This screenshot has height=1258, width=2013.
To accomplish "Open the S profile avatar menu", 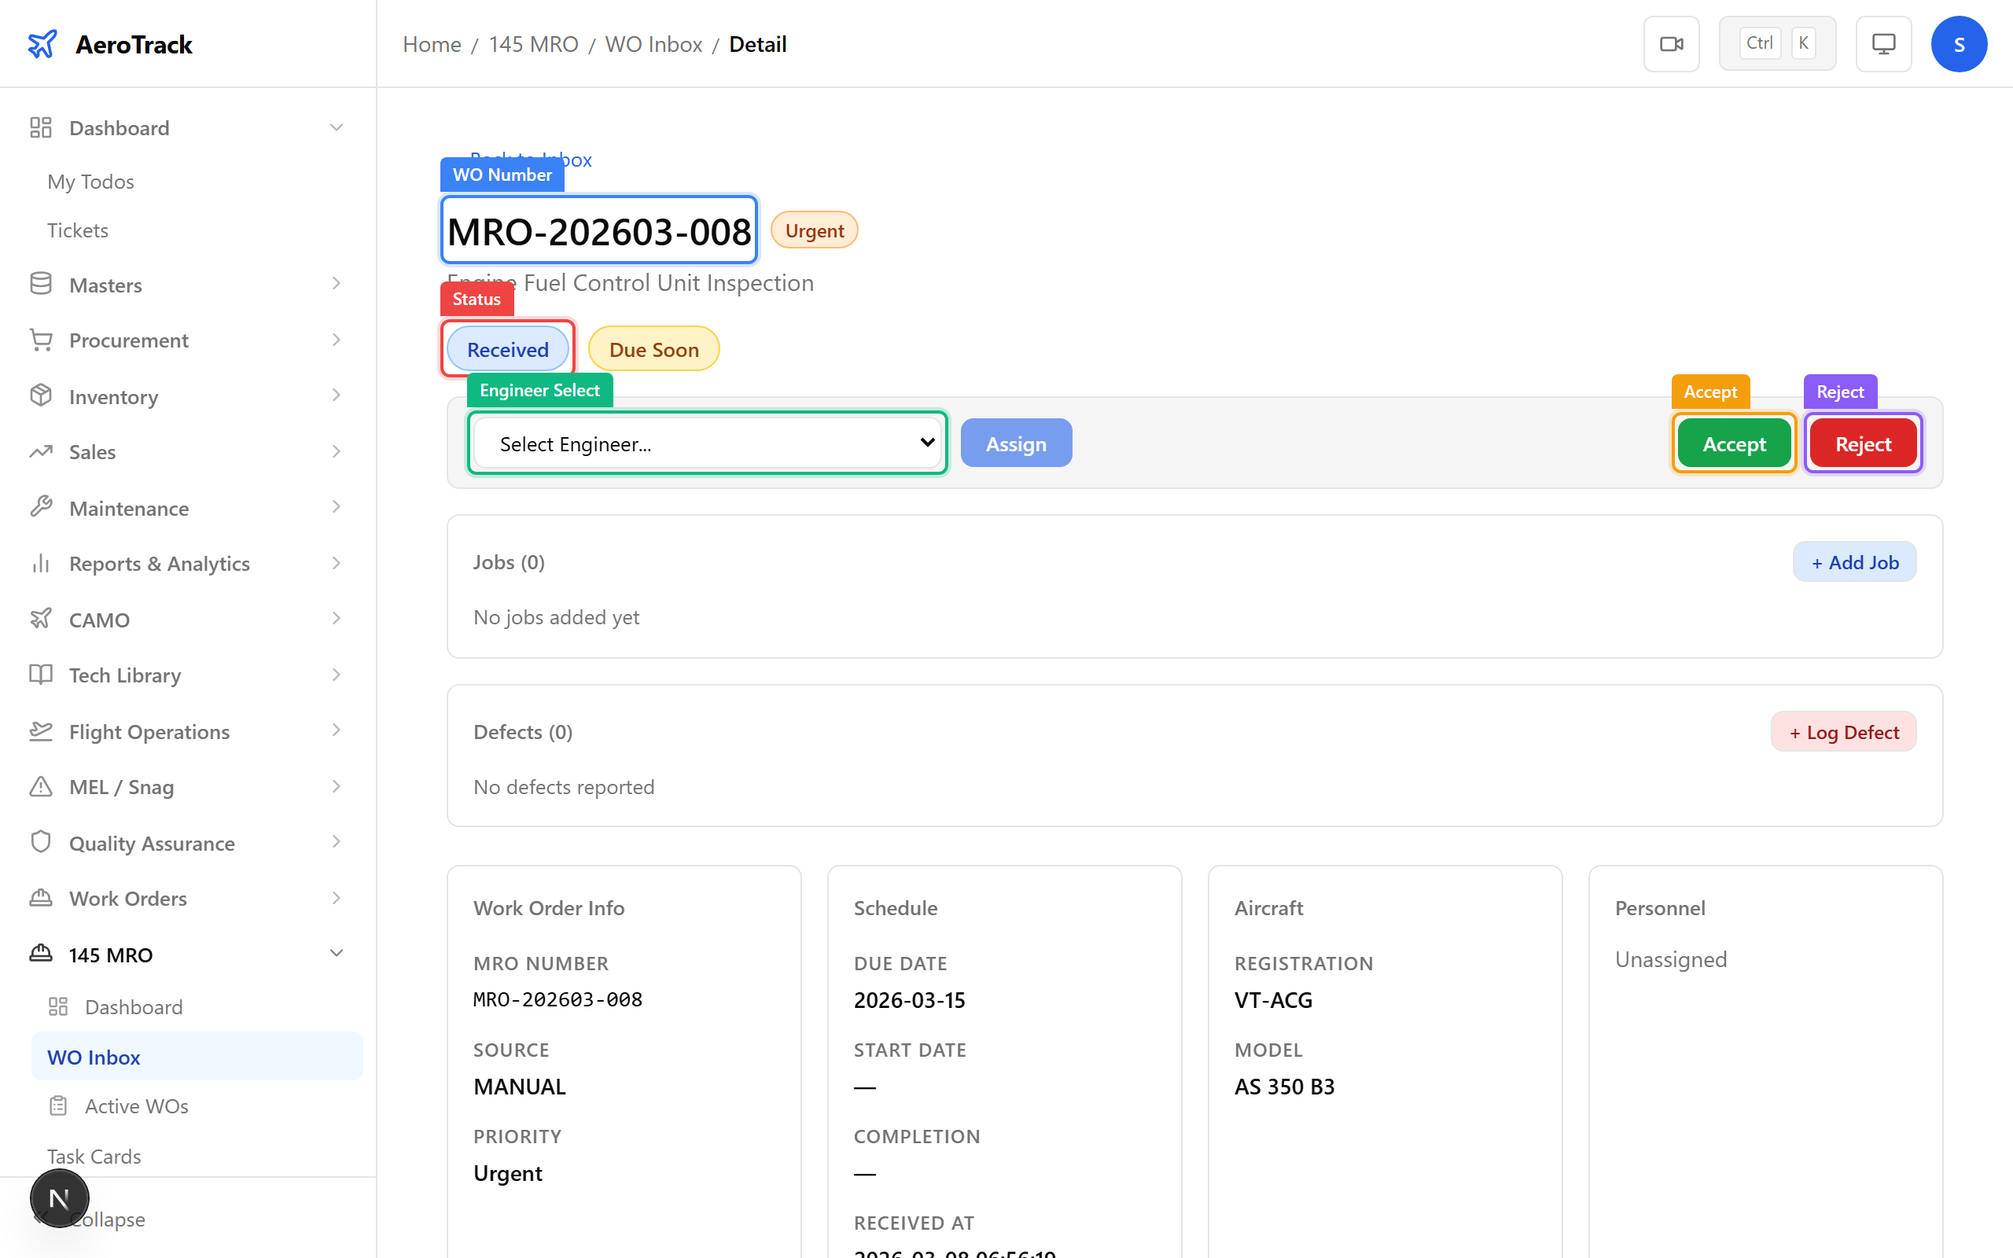I will (x=1959, y=43).
